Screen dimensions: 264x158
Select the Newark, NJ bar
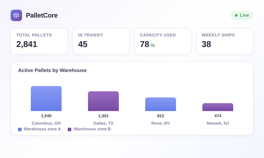[x=218, y=107]
